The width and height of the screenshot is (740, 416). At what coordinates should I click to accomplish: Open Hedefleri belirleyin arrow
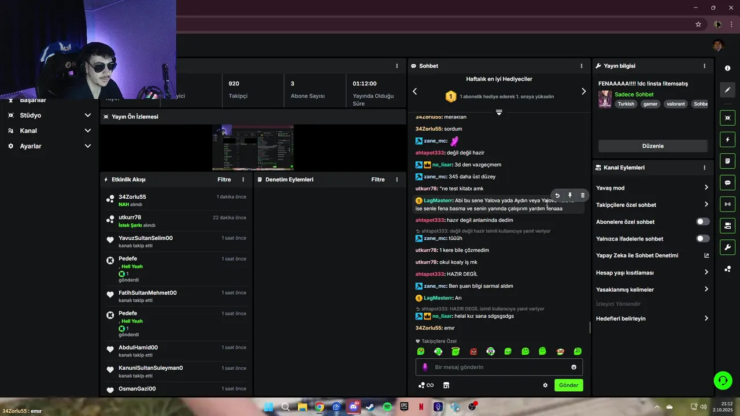coord(706,318)
